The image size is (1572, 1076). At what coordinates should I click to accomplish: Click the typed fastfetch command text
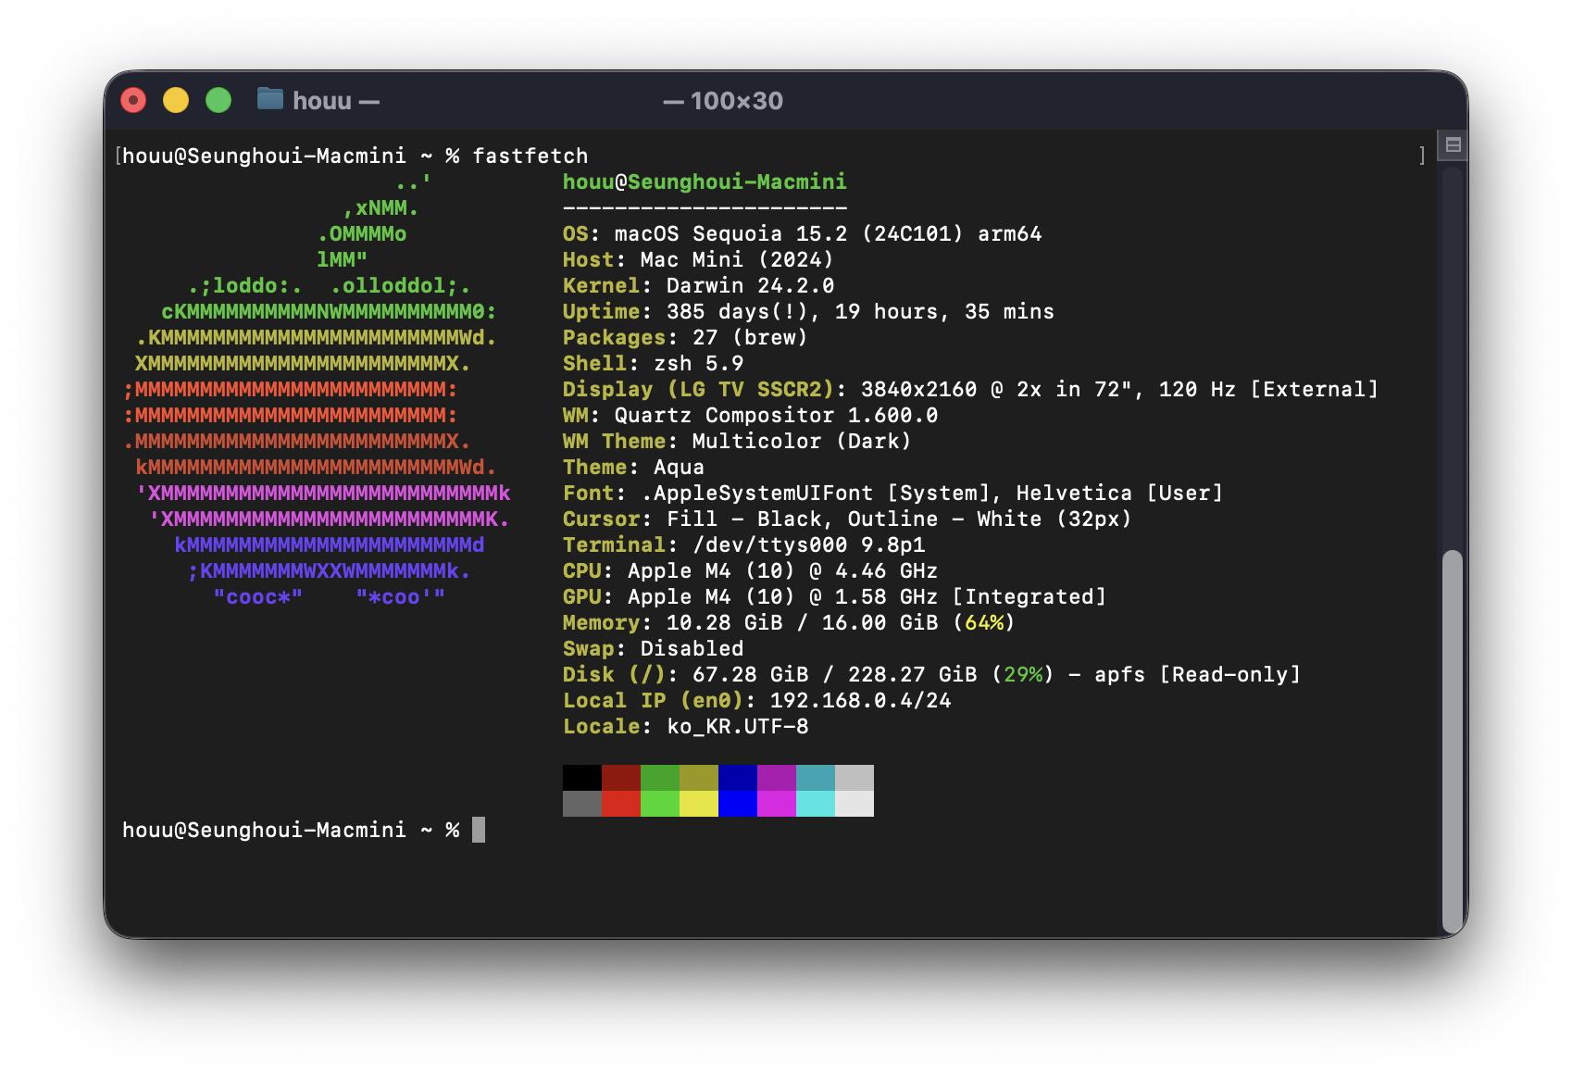[530, 156]
